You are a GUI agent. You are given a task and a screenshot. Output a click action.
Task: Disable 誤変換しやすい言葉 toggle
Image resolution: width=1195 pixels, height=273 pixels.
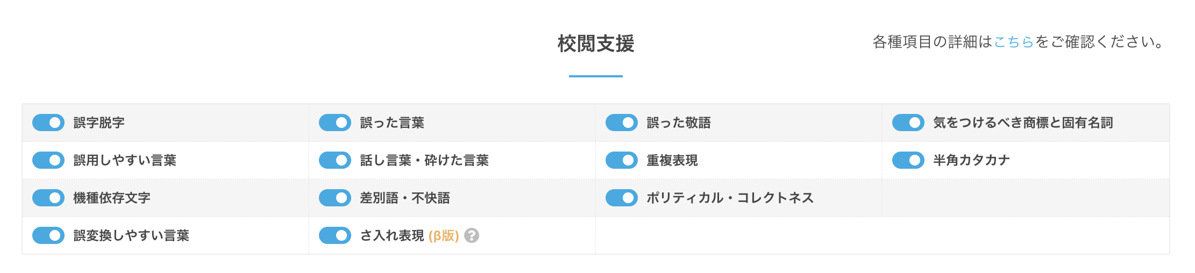[48, 235]
